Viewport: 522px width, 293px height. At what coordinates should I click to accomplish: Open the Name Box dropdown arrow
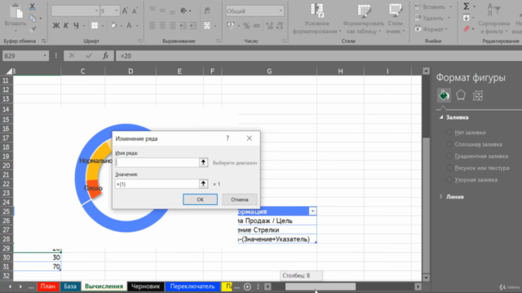(x=45, y=56)
